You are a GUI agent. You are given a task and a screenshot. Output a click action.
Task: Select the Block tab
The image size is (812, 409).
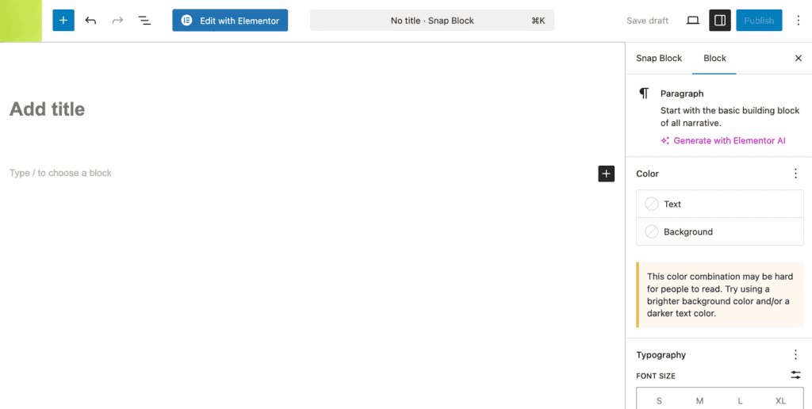point(714,59)
